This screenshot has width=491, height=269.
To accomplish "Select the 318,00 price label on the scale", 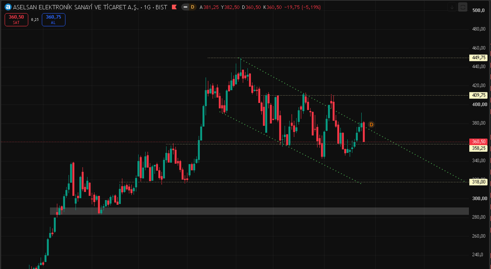I will click(x=478, y=182).
